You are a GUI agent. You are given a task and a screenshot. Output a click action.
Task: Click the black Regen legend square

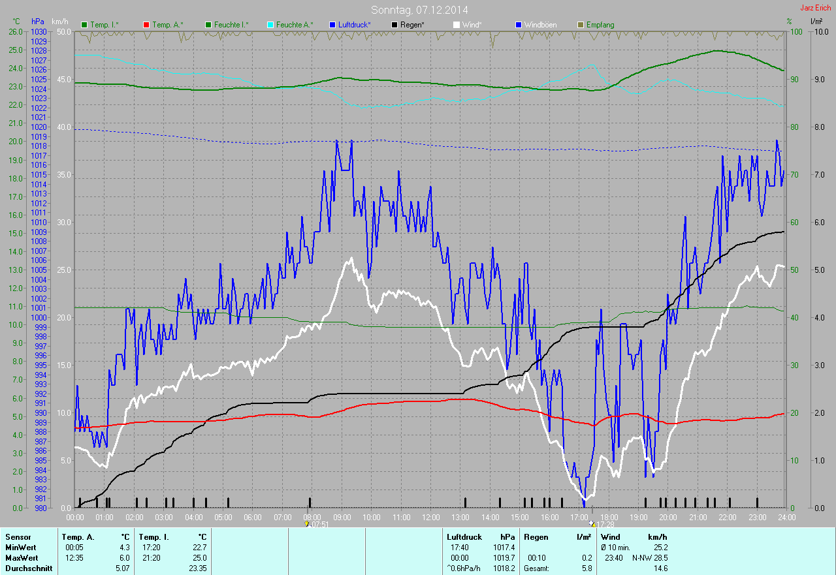click(x=395, y=25)
